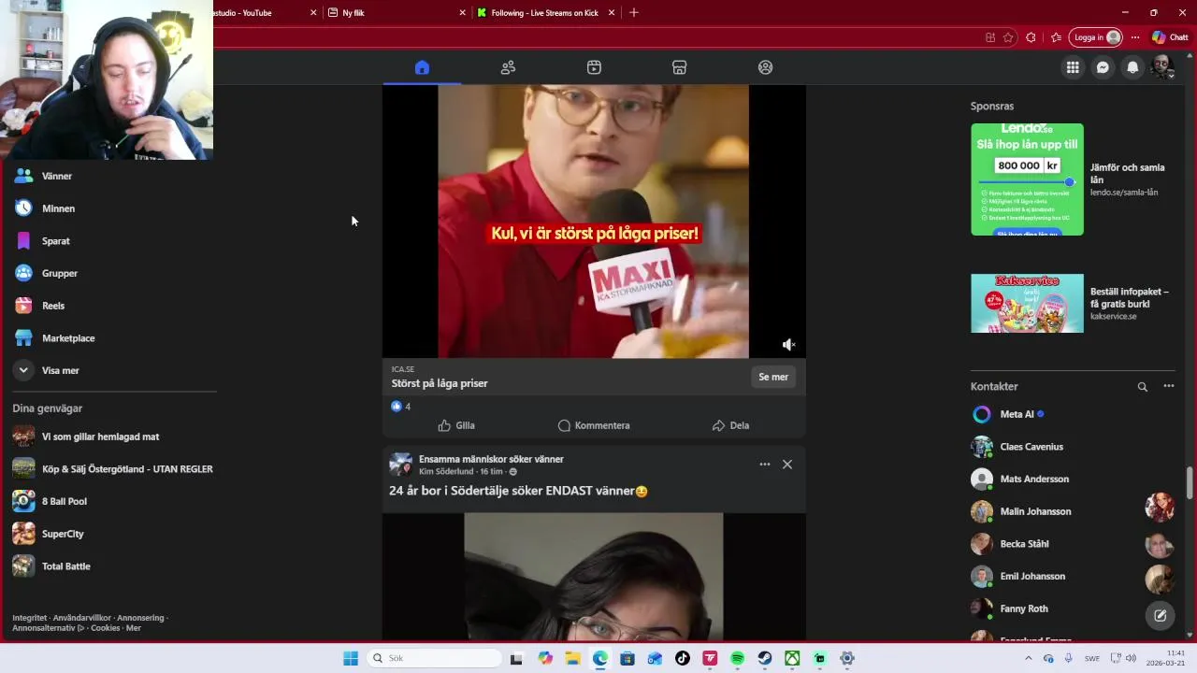Open Spotify from the taskbar
The height and width of the screenshot is (673, 1197).
737,658
